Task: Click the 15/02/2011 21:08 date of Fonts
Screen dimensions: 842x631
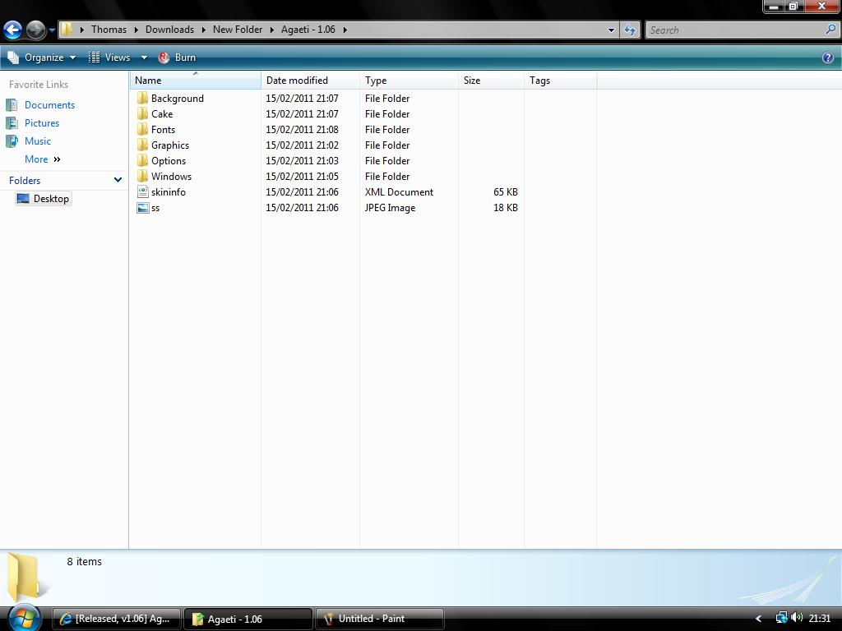Action: pyautogui.click(x=302, y=129)
